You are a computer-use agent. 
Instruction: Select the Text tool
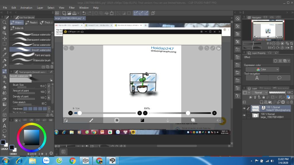pos(4,126)
